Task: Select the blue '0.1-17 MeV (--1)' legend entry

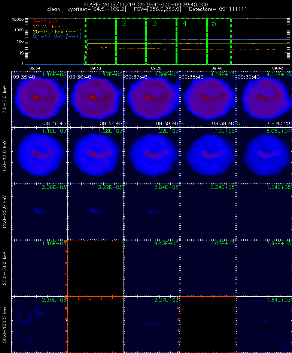Action: tap(57, 36)
